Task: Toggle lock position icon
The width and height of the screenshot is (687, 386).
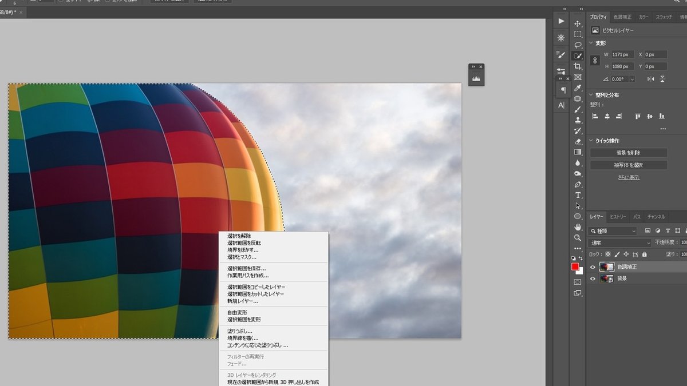Action: point(626,254)
